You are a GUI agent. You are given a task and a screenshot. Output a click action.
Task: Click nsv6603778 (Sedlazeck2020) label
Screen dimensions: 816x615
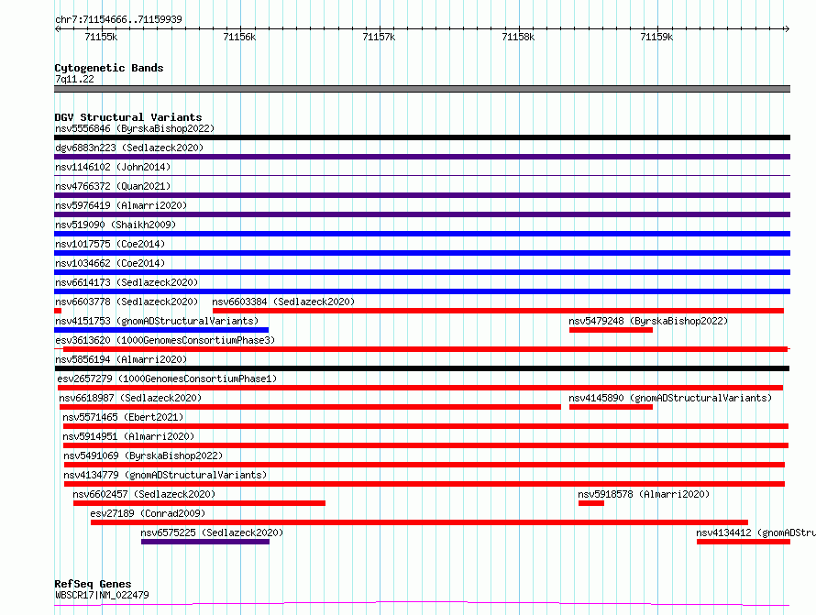click(127, 302)
